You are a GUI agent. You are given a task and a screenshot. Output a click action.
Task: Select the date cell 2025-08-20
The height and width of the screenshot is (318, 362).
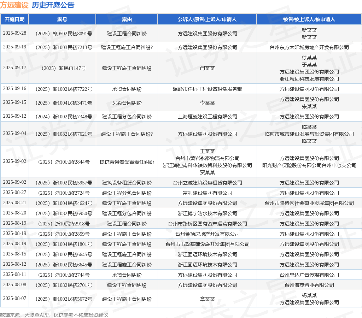14,213
